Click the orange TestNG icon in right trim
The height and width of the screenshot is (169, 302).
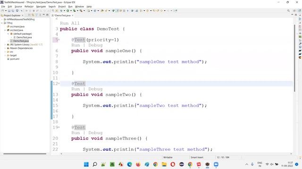[300, 57]
